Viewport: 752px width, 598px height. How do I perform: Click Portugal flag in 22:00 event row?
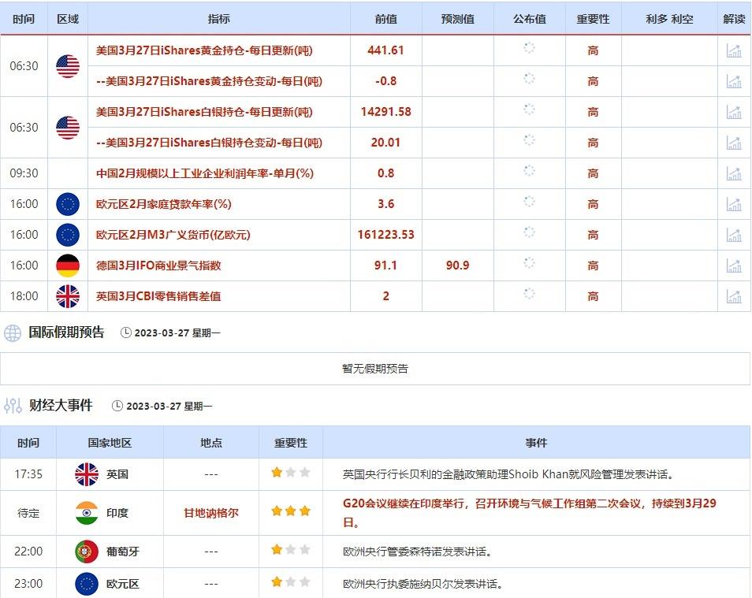(x=87, y=552)
